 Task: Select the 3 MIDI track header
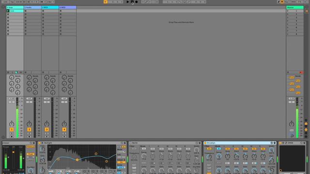click(x=50, y=7)
